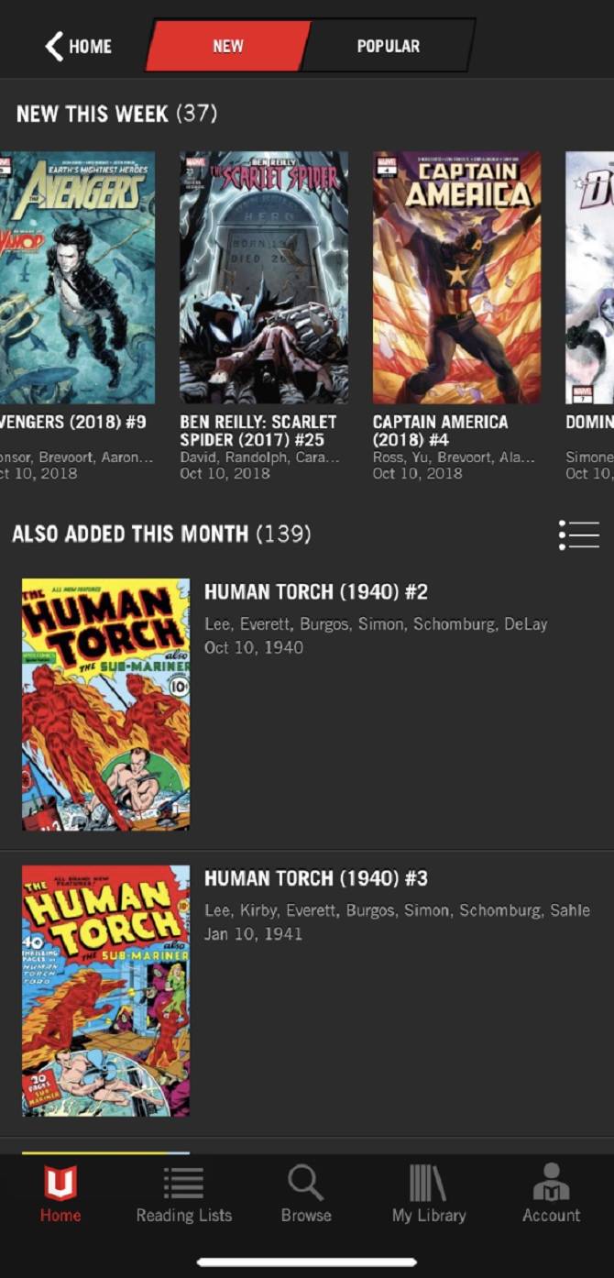
Task: Open Captain America (2018) #4 cover
Action: coord(456,278)
